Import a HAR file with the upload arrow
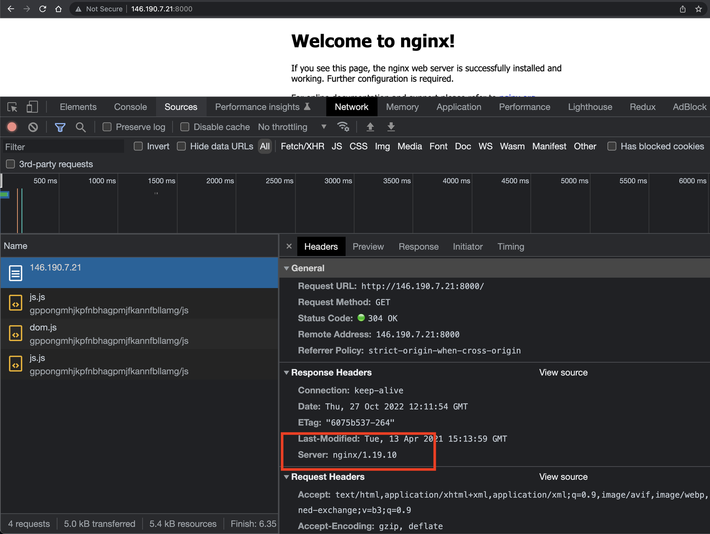This screenshot has width=710, height=534. click(370, 127)
